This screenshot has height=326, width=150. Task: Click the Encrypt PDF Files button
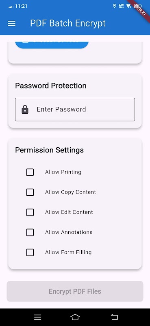[75, 291]
